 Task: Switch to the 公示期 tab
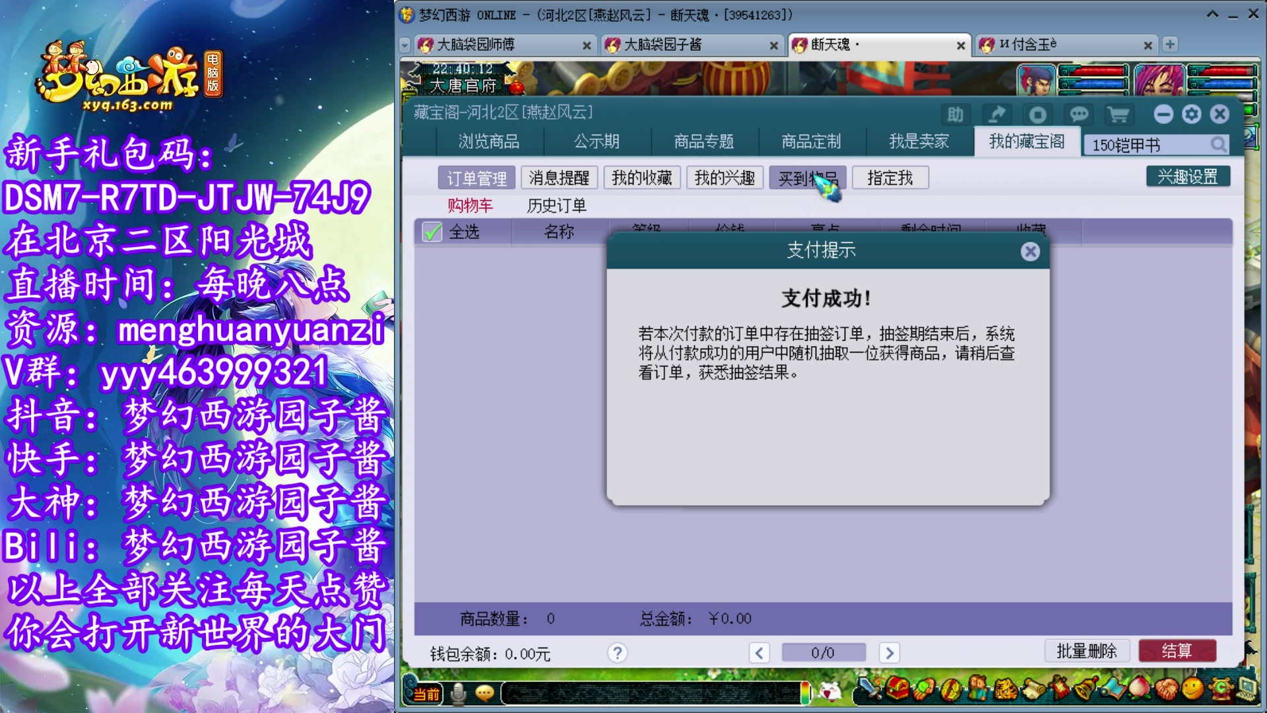tap(597, 141)
